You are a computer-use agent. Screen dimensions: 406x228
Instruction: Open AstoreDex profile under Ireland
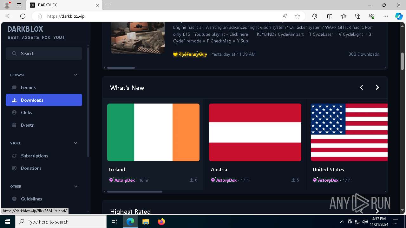click(x=125, y=180)
